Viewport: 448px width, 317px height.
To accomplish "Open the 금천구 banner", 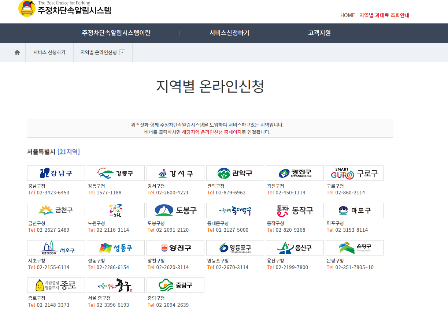I will [56, 210].
